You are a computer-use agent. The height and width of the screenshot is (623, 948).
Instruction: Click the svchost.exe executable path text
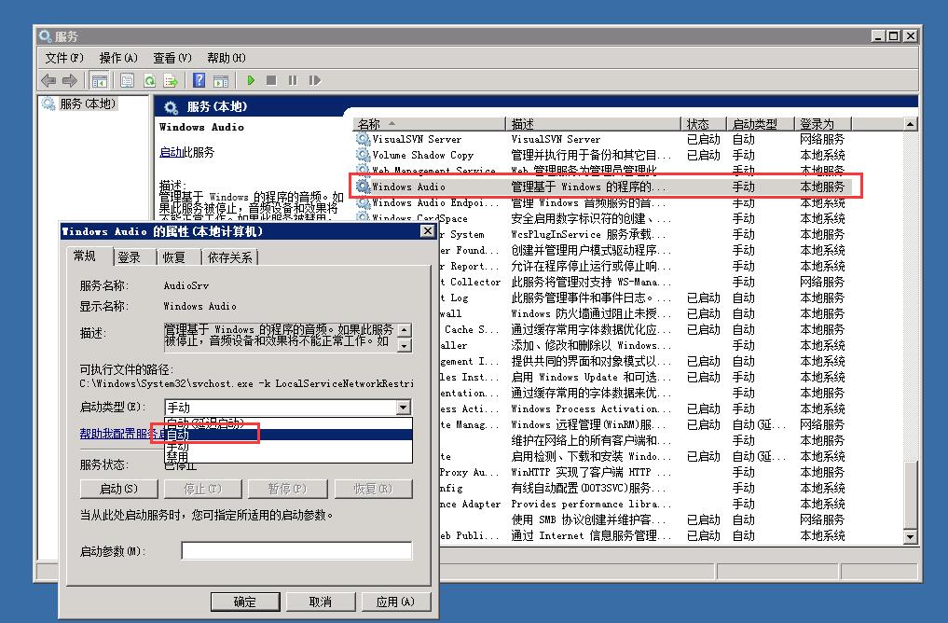247,383
